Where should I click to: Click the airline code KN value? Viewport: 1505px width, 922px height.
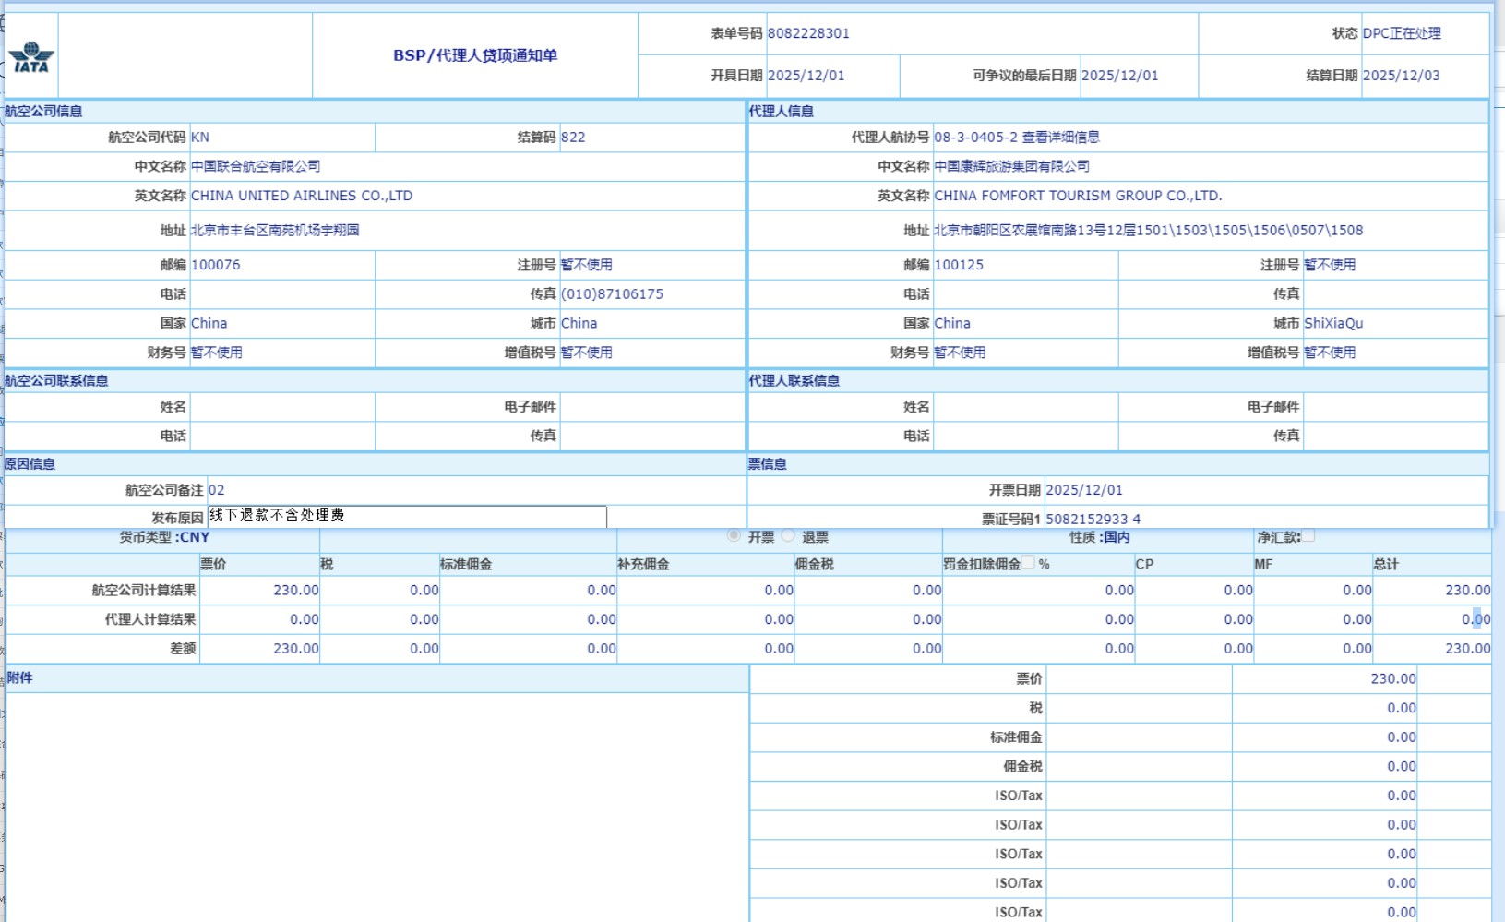click(200, 138)
